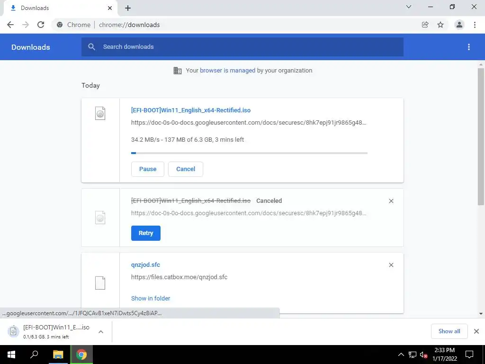Screen dimensions: 485x364
Task: Click the managed organization building icon
Action: (178, 71)
